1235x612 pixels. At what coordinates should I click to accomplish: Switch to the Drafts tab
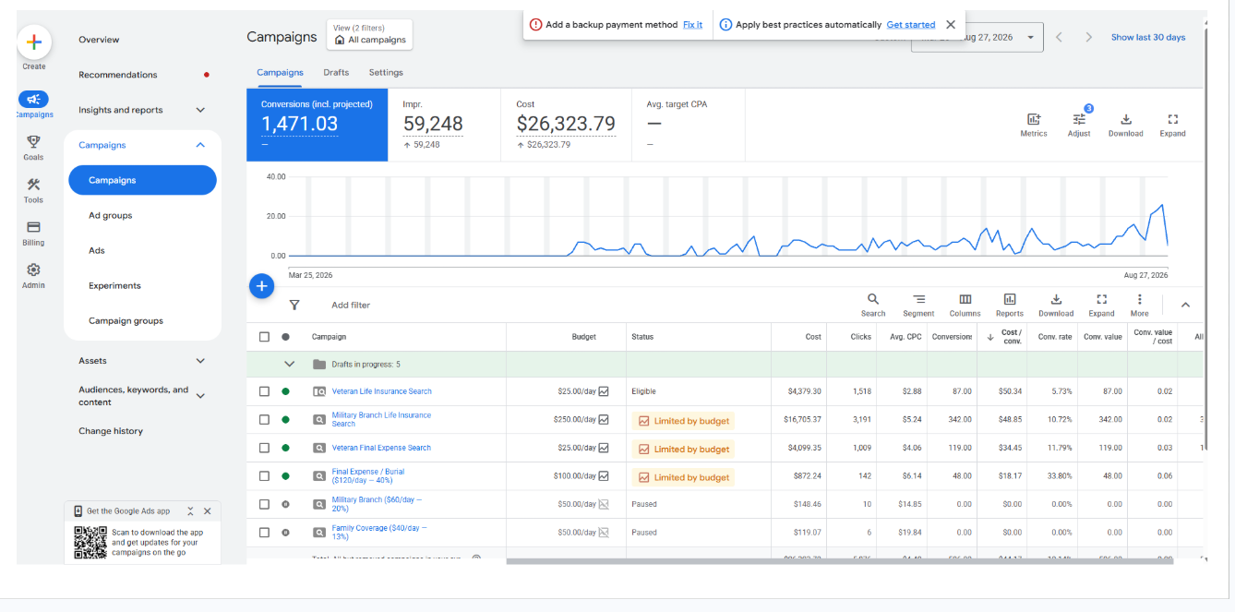click(336, 72)
